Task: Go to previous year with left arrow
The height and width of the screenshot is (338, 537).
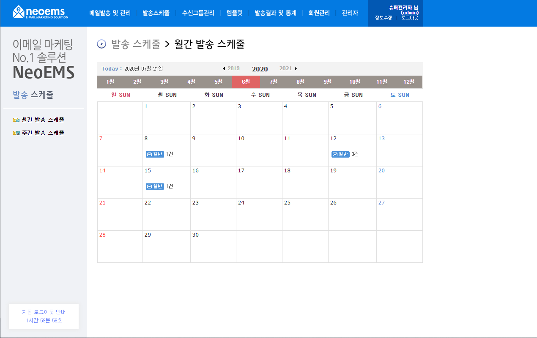Action: (x=224, y=68)
